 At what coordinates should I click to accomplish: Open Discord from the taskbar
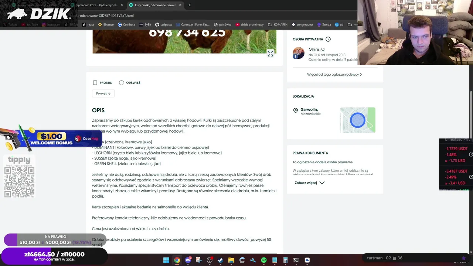188,260
